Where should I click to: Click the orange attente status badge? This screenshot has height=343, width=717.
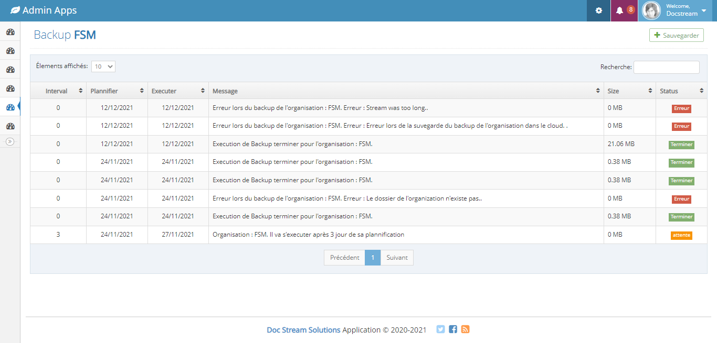[x=681, y=235]
